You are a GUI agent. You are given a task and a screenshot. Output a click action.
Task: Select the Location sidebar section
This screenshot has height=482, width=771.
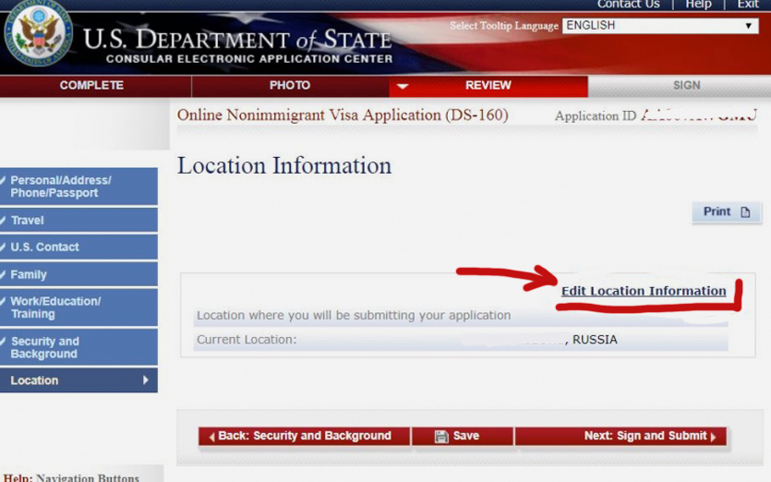(x=78, y=380)
